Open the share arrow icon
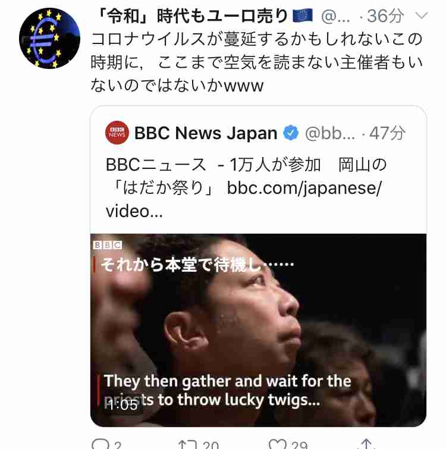Viewport: 446px width, 449px height. coord(367,444)
